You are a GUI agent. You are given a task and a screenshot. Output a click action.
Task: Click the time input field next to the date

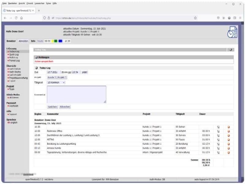76,72
